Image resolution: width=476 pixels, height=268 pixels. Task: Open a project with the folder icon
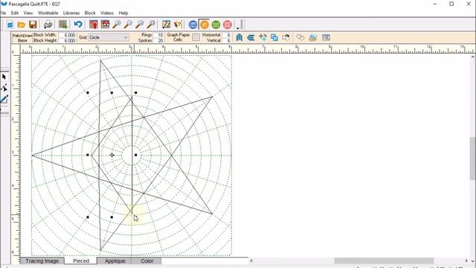(x=22, y=25)
